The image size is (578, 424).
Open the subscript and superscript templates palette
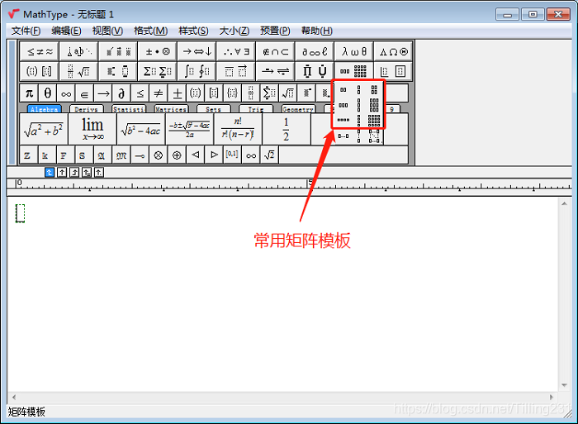point(118,71)
